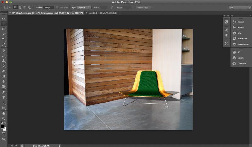This screenshot has width=252, height=147.
Task: Open the 3D workspace switcher dropdown
Action: coord(239,7)
